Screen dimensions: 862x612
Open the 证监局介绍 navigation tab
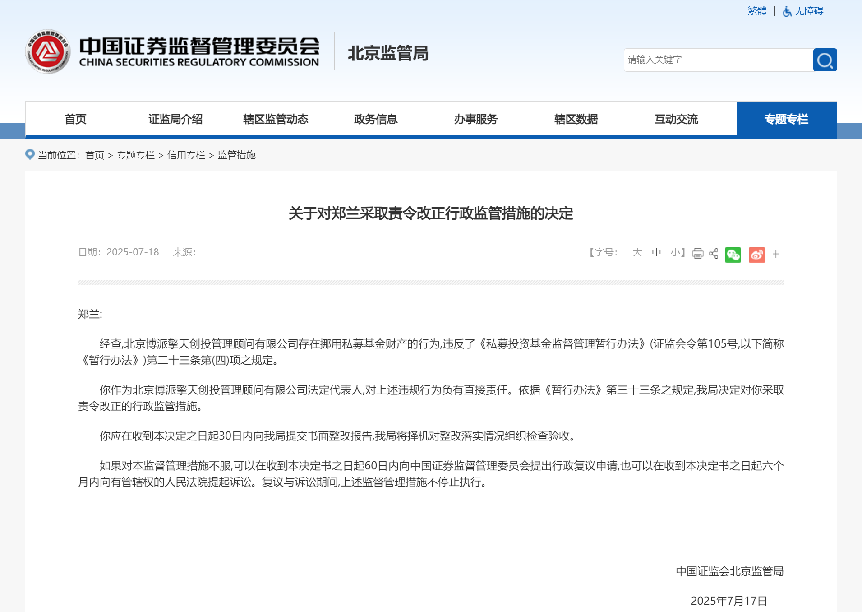click(x=175, y=119)
